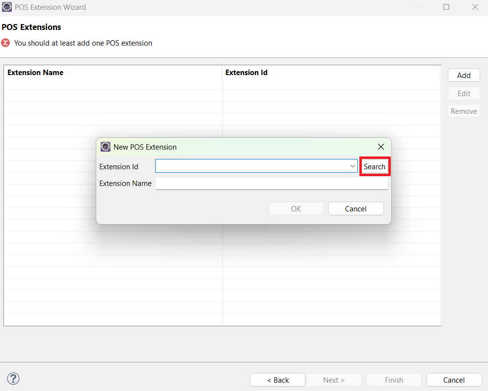
Task: Click the red error icon beside the warning
Action: point(5,43)
